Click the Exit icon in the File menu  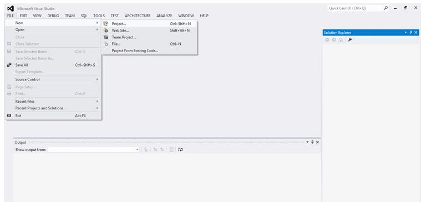coord(9,115)
